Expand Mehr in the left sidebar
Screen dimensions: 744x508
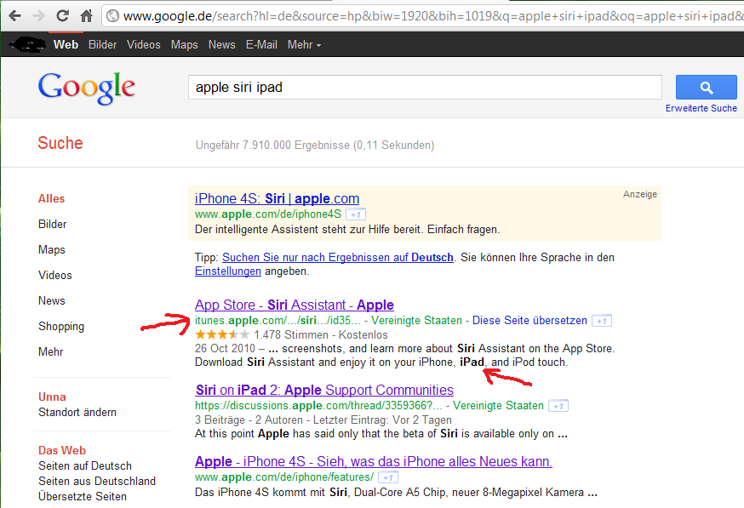[51, 352]
